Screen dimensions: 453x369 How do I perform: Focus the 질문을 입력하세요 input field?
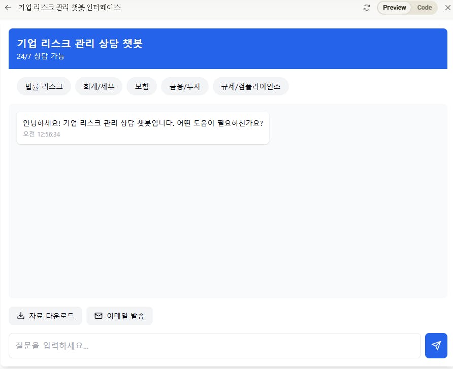click(x=214, y=346)
